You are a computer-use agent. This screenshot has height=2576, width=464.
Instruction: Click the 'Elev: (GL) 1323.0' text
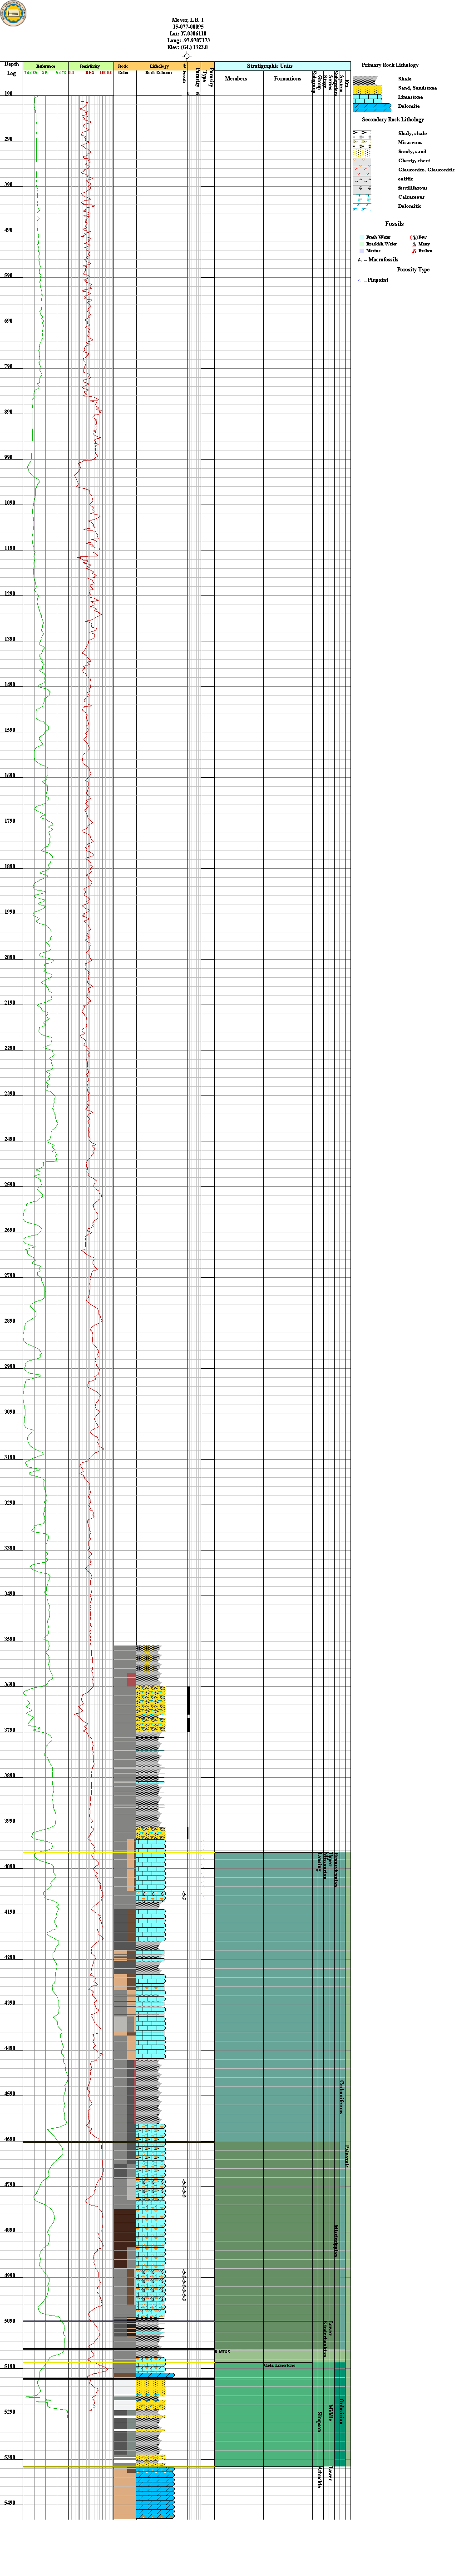[188, 47]
